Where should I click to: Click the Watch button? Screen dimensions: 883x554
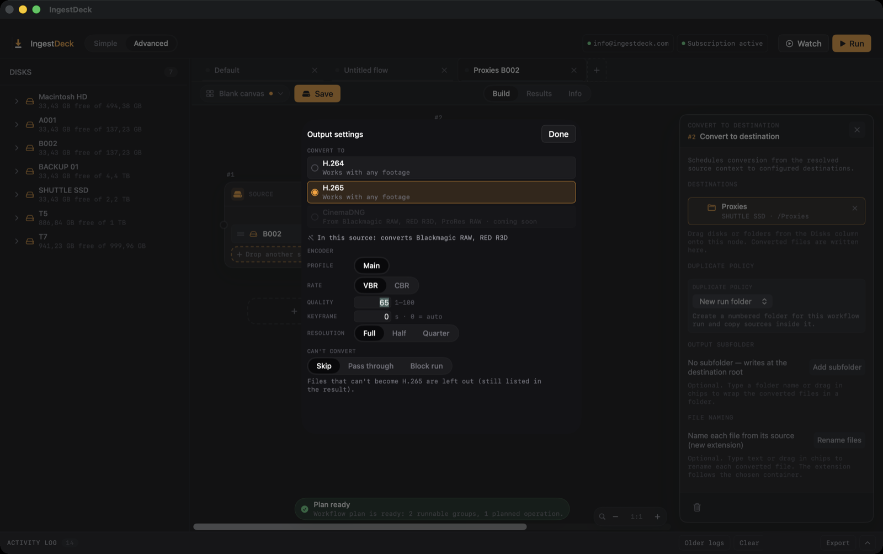tap(804, 44)
